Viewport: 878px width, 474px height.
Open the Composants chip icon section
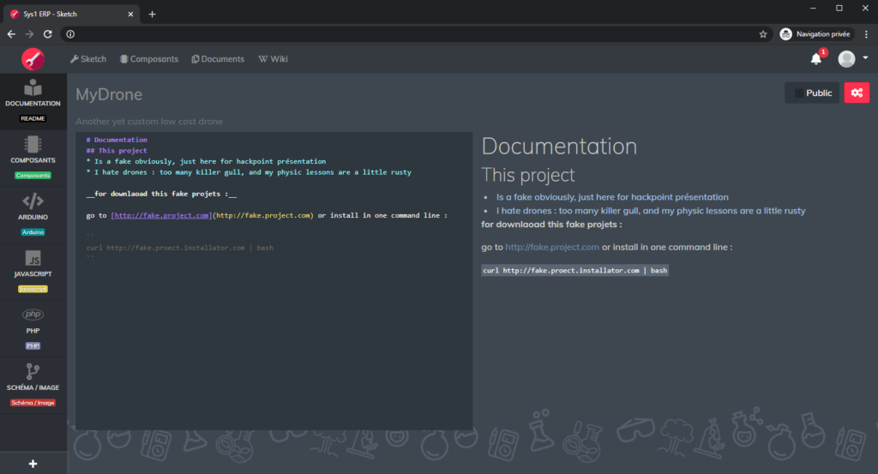tap(33, 144)
